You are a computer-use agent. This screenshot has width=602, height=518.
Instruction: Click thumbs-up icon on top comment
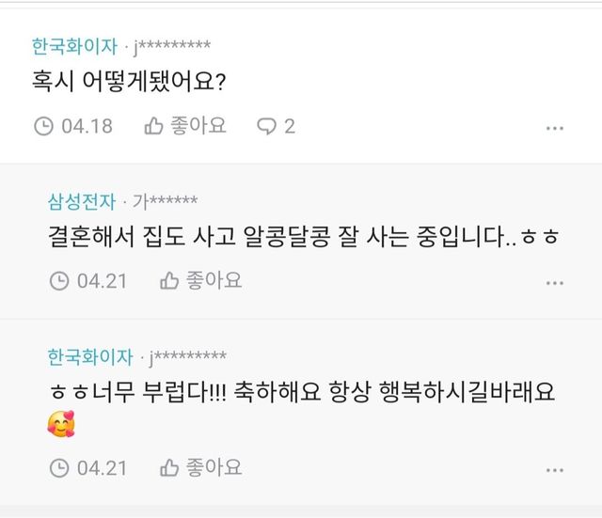(x=154, y=126)
